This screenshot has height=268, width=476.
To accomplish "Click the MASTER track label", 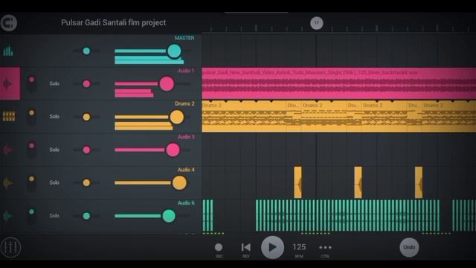I will pyautogui.click(x=184, y=38).
